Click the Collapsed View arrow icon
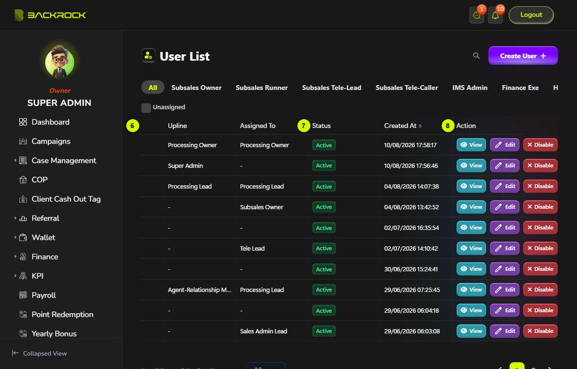This screenshot has width=577, height=369. click(15, 353)
